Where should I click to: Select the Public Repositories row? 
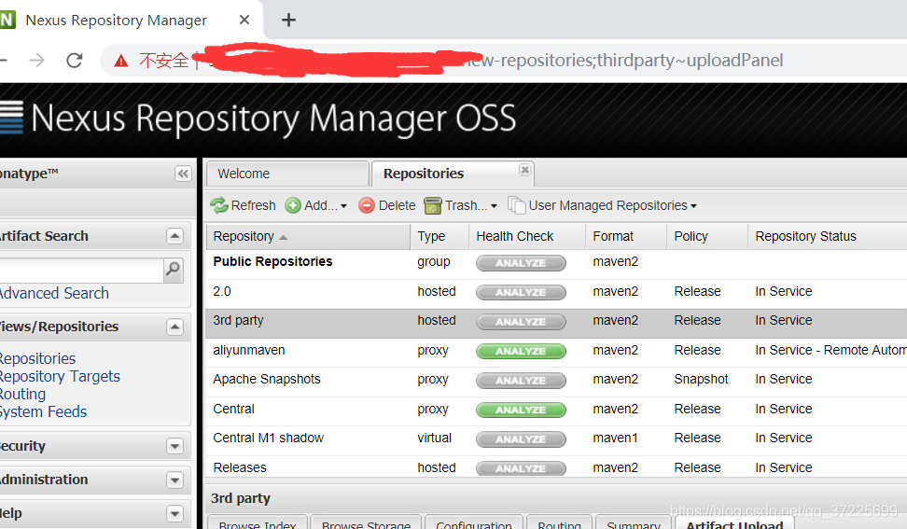point(556,264)
